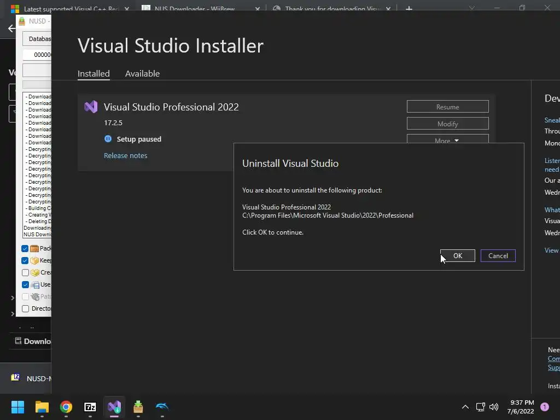The image size is (560, 420).
Task: Resume the paused Visual Studio setup
Action: [x=447, y=107]
